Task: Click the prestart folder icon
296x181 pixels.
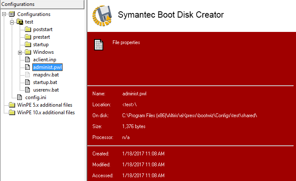Action: [x=28, y=37]
